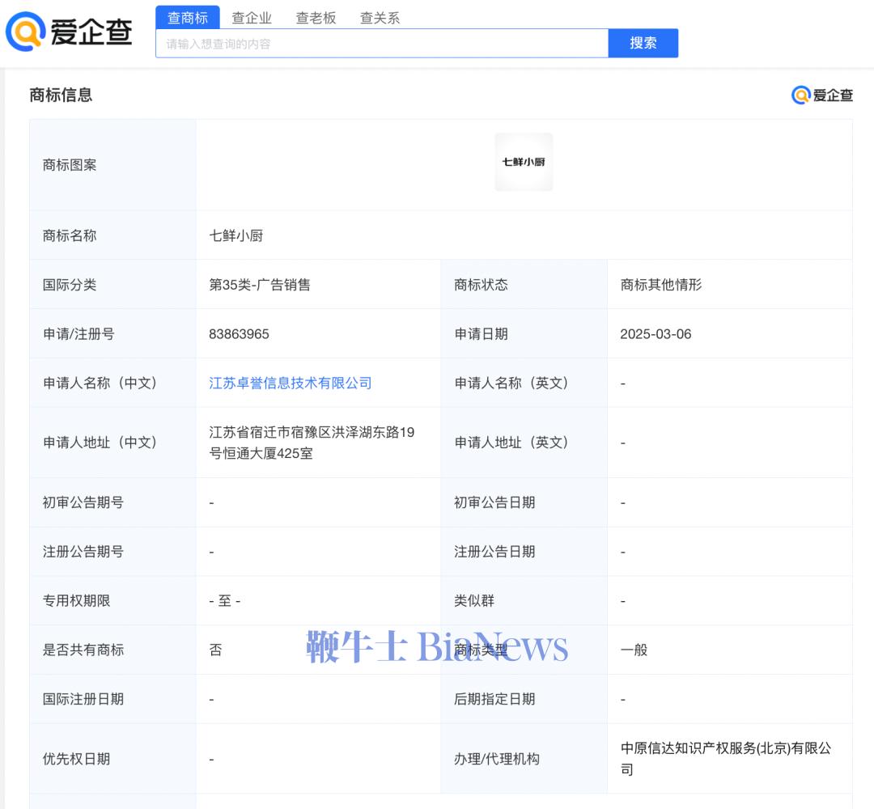Click the 初审公告日期 label
The height and width of the screenshot is (809, 874).
[494, 502]
